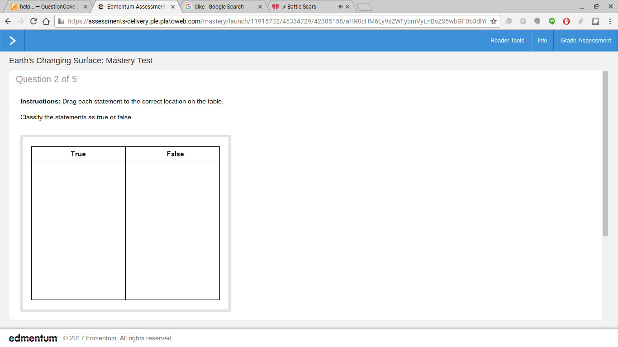The width and height of the screenshot is (618, 347).
Task: Open the Chrome three-dot menu
Action: 610,21
